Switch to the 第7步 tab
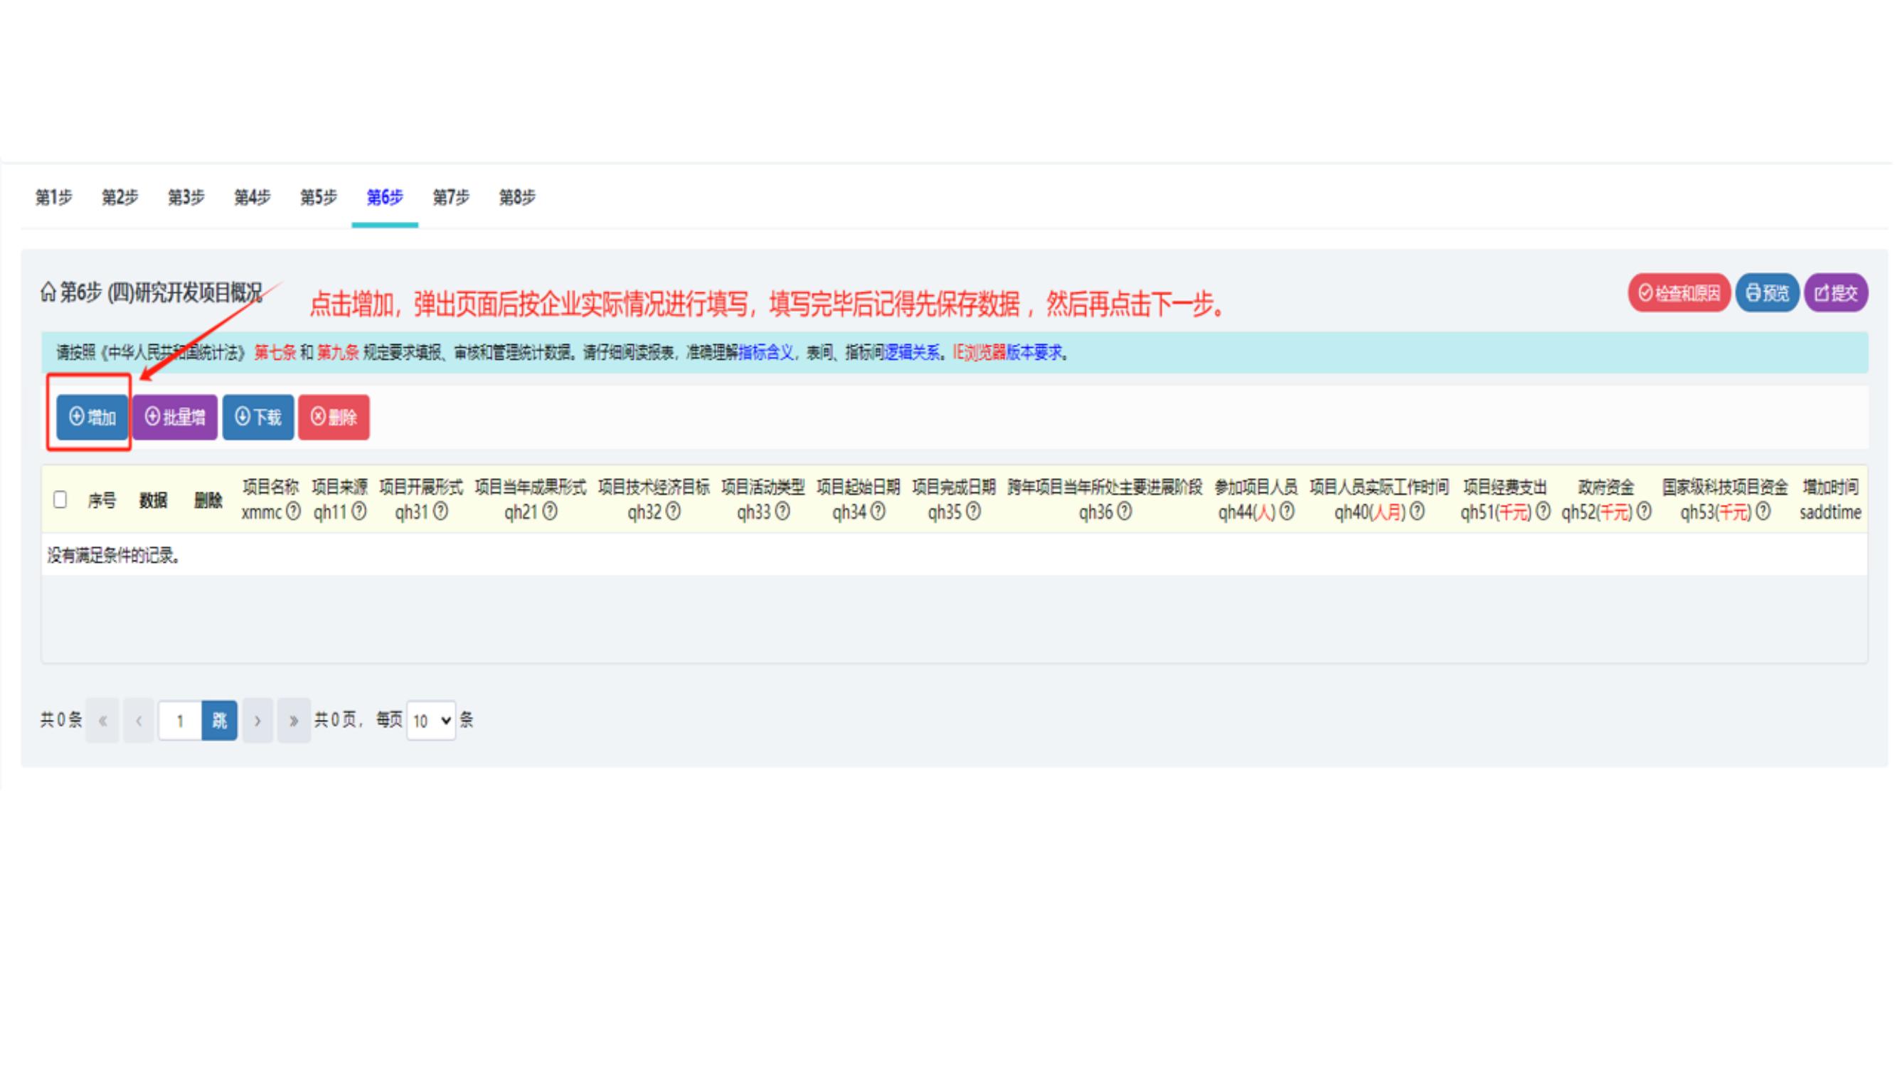The image size is (1897, 1067). coord(451,197)
